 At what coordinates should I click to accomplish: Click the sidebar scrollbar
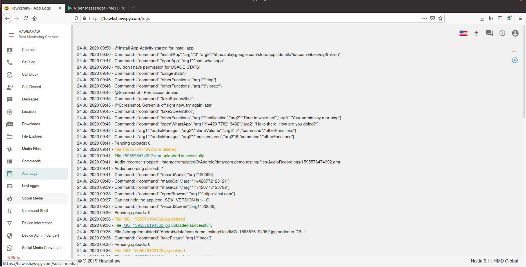click(72, 142)
